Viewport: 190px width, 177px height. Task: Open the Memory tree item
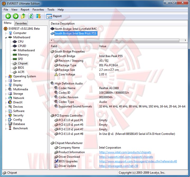[x=23, y=55]
